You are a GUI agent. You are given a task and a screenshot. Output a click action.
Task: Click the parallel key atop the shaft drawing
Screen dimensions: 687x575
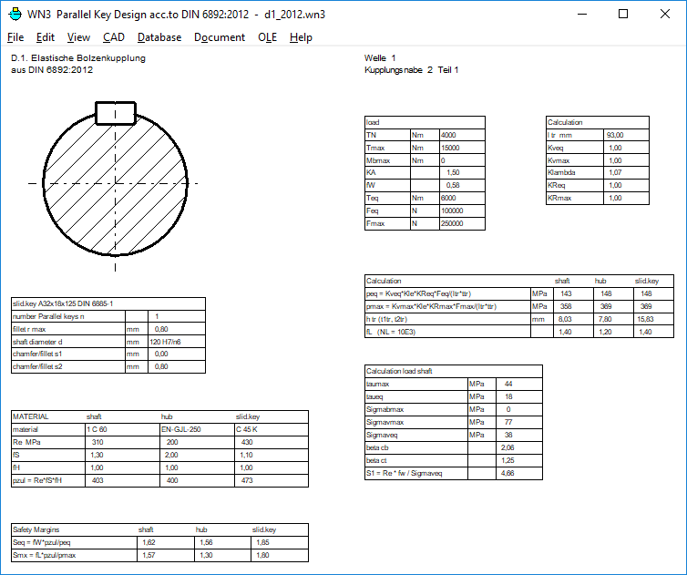(x=116, y=112)
